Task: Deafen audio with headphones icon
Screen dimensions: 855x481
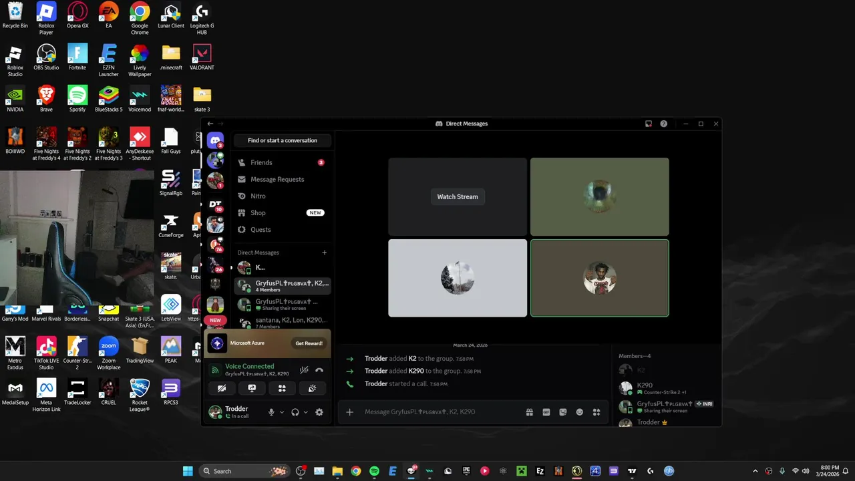Action: pos(295,412)
